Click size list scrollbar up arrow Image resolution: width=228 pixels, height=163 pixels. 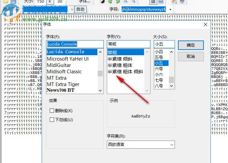[x=172, y=52]
